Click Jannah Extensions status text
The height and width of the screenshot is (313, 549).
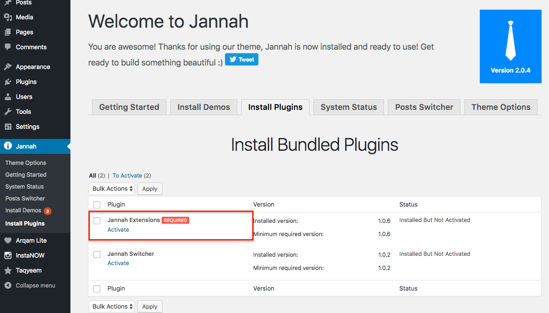tap(435, 220)
